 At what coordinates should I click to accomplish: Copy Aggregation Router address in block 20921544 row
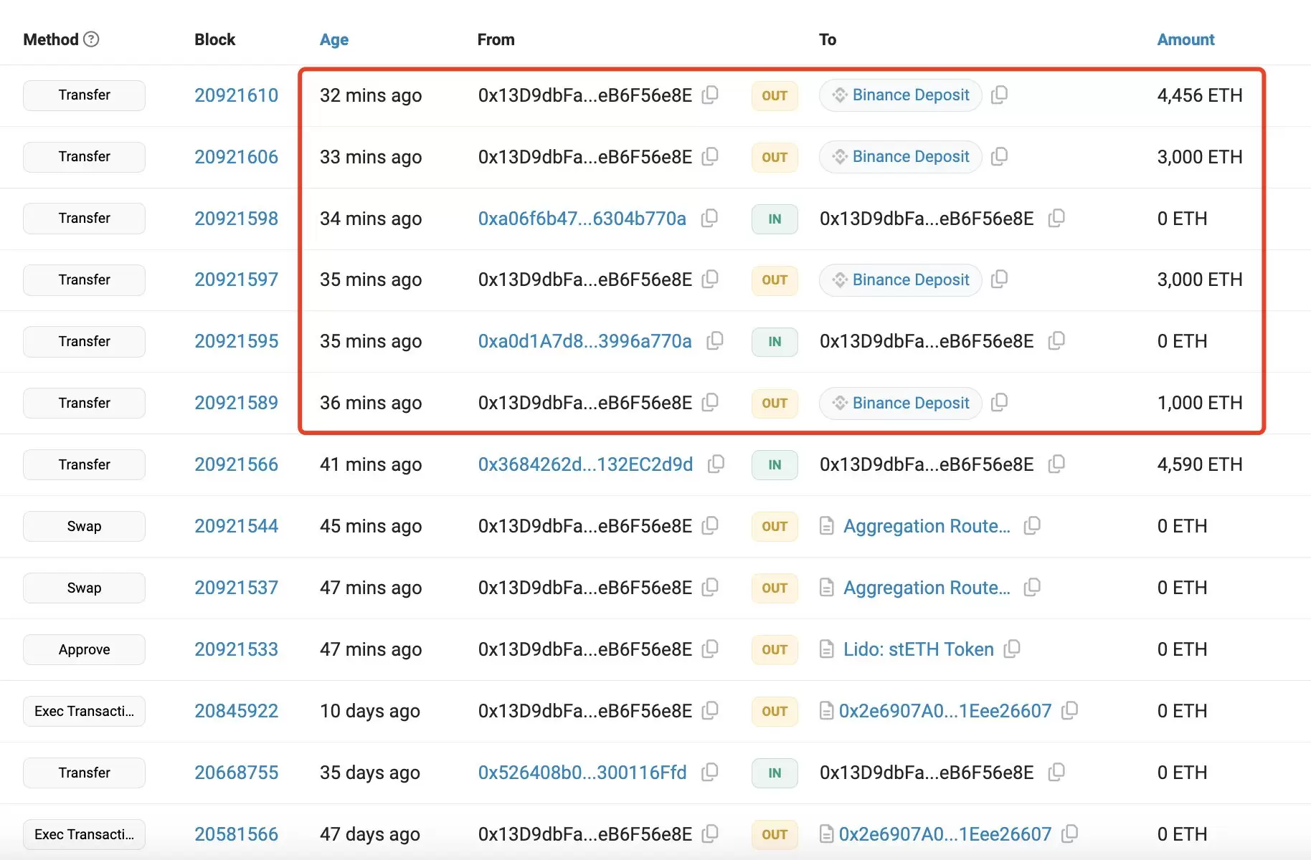pos(1032,526)
